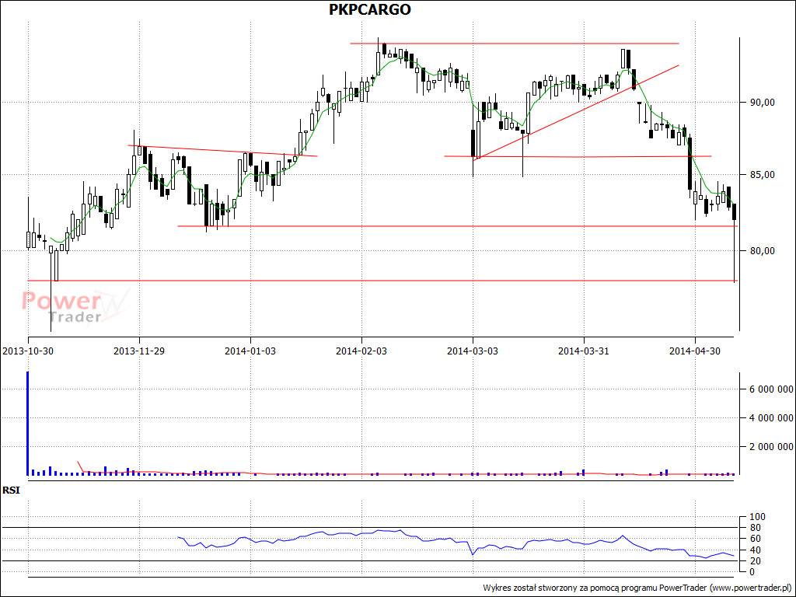Click the RSI 0 scale label
796x597 pixels.
click(752, 572)
